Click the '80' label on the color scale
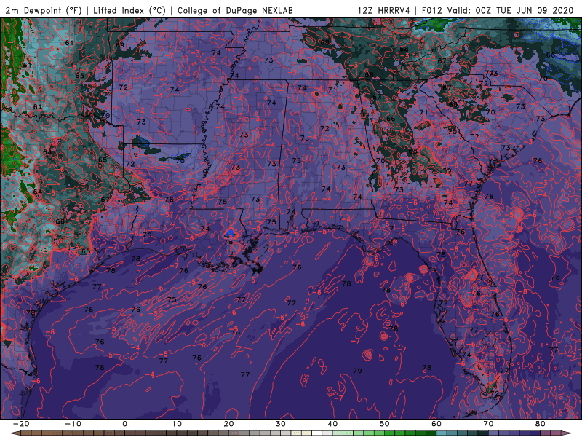 click(x=541, y=424)
